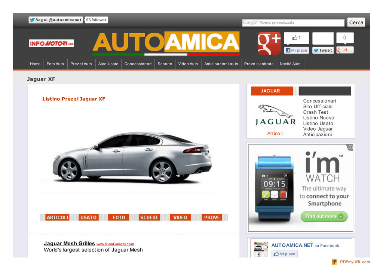Viewport: 383px width, 271px height.
Task: Click the Google +1 button
Action: pos(345,50)
